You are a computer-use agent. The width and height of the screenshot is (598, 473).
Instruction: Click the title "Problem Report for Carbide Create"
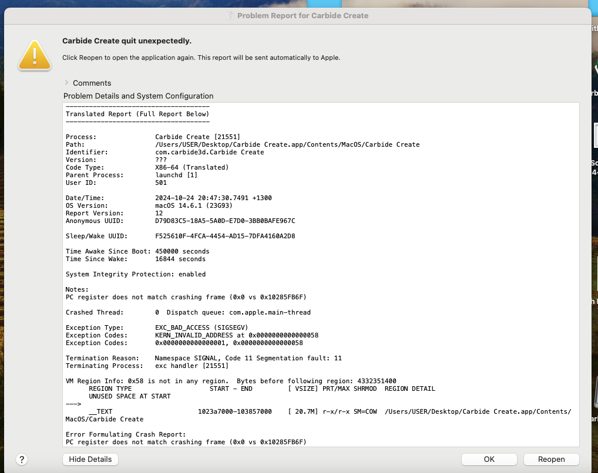click(303, 16)
